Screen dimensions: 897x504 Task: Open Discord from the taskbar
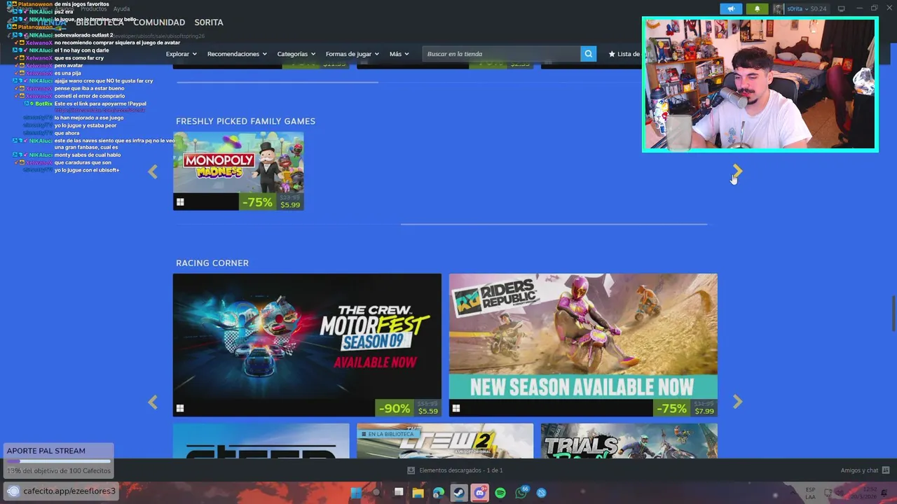pyautogui.click(x=479, y=493)
